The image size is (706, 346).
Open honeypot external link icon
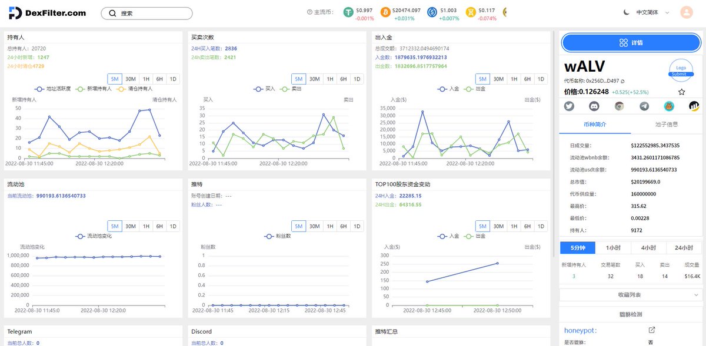click(x=651, y=330)
